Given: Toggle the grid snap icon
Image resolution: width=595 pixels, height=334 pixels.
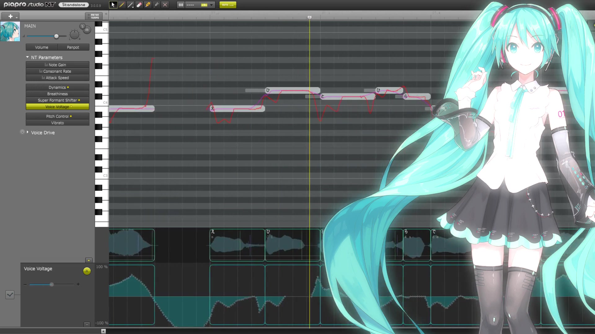Looking at the screenshot, I should pos(181,5).
